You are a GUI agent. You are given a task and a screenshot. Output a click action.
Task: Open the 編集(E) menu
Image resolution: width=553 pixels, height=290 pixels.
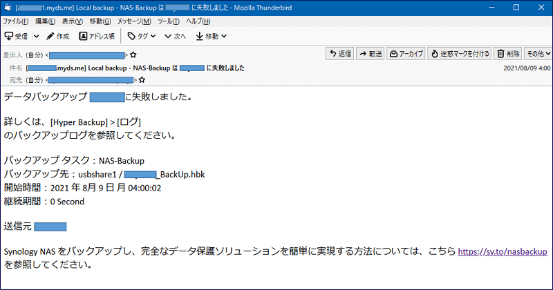point(45,21)
